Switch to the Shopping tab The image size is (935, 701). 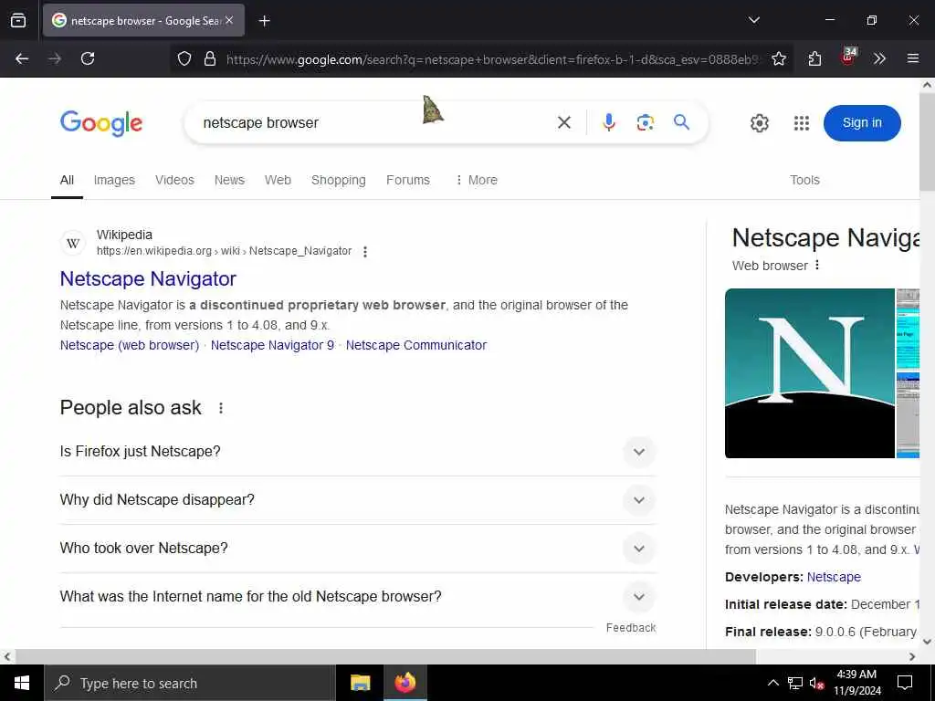[339, 180]
